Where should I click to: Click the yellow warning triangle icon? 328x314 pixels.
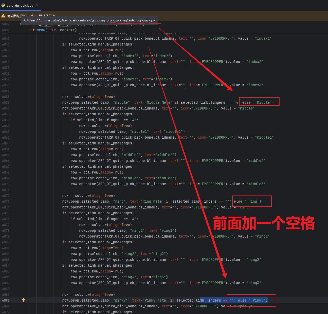coord(3,16)
